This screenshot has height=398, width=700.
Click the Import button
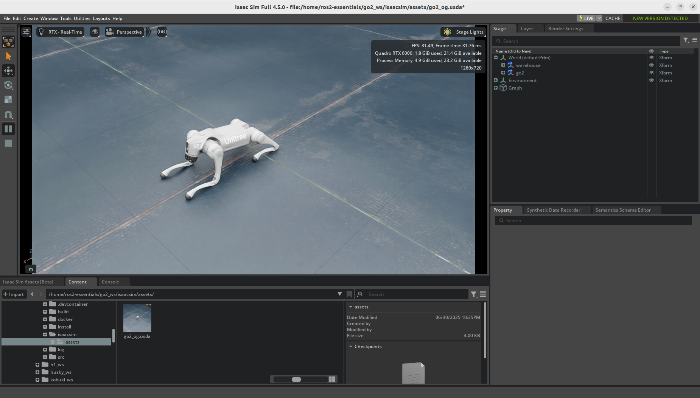(x=14, y=294)
